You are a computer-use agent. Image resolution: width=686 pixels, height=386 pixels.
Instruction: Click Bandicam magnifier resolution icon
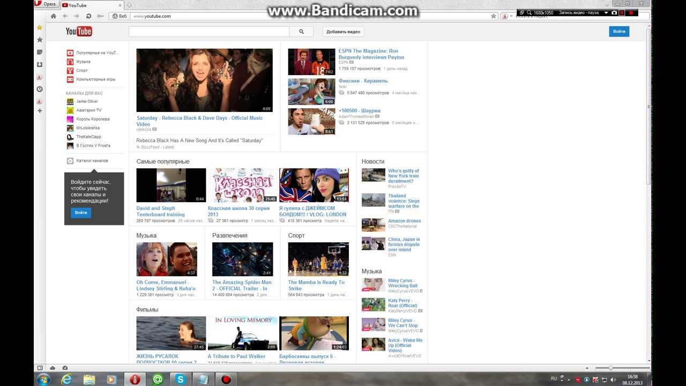pos(529,12)
